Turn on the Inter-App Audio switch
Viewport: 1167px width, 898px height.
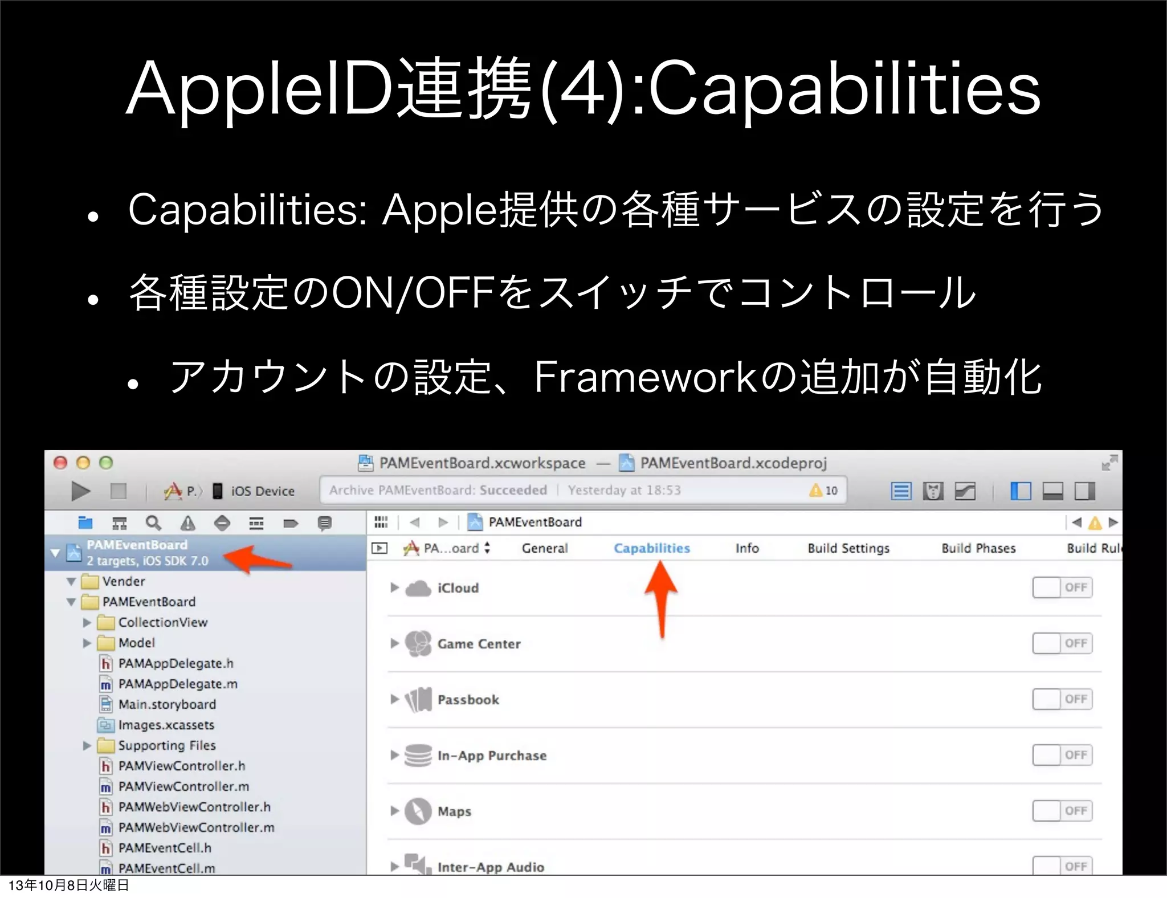tap(1062, 866)
